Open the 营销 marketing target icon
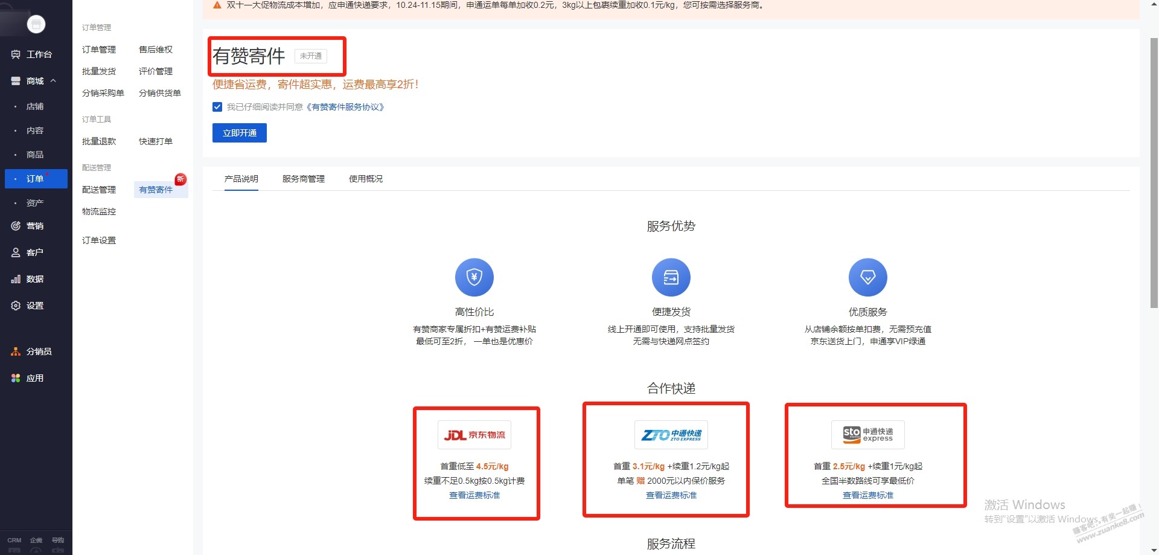 pos(16,226)
